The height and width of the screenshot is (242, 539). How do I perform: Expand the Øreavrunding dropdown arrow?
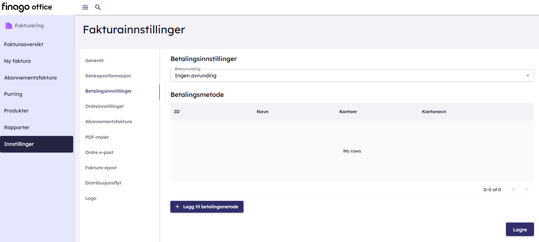[x=528, y=76]
